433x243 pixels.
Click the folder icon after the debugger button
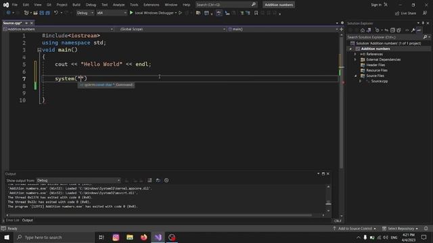tap(198, 13)
